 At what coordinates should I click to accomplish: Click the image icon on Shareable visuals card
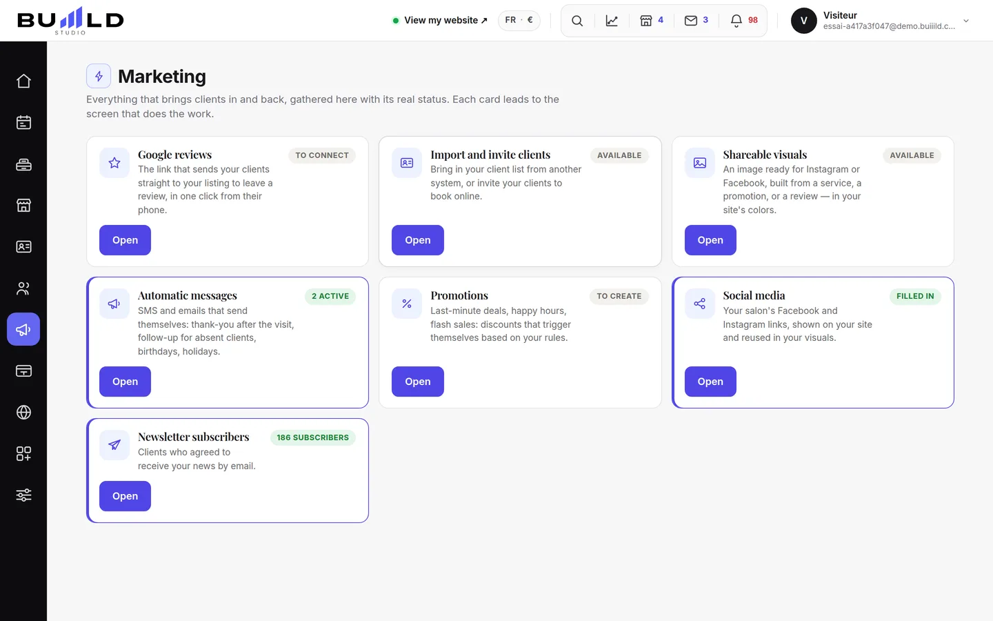(700, 163)
